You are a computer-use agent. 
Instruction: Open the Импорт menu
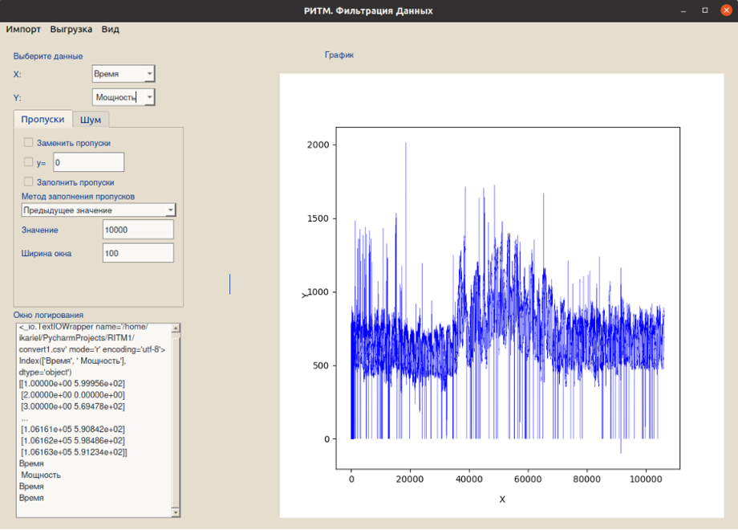(x=23, y=30)
